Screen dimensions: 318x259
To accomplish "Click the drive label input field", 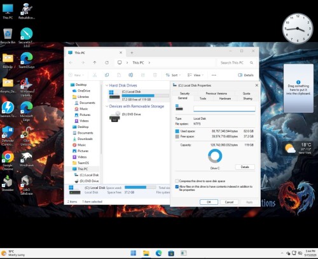I will [225, 109].
